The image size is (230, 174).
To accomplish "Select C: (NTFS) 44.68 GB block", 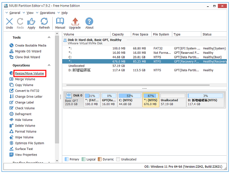I will [x=130, y=100].
